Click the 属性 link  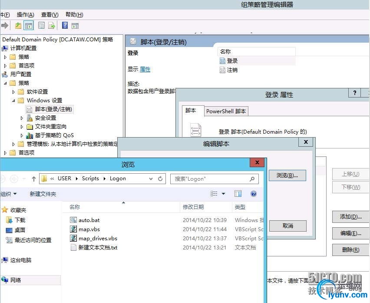[x=145, y=69]
